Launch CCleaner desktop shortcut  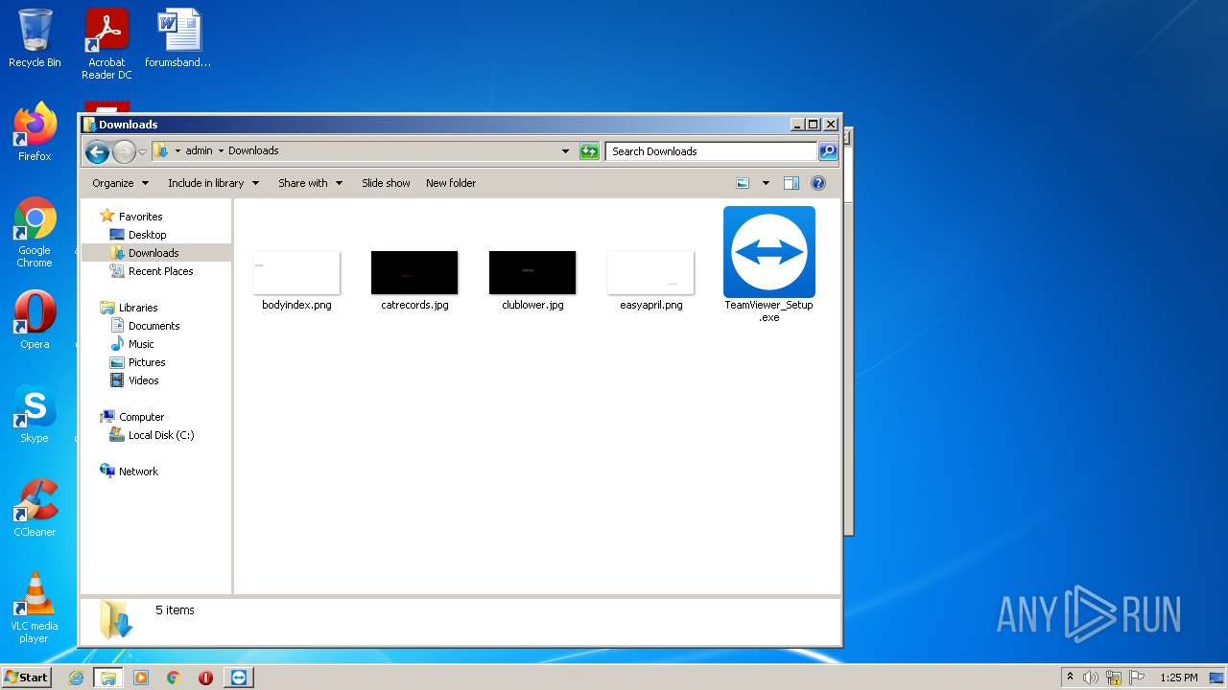click(35, 507)
